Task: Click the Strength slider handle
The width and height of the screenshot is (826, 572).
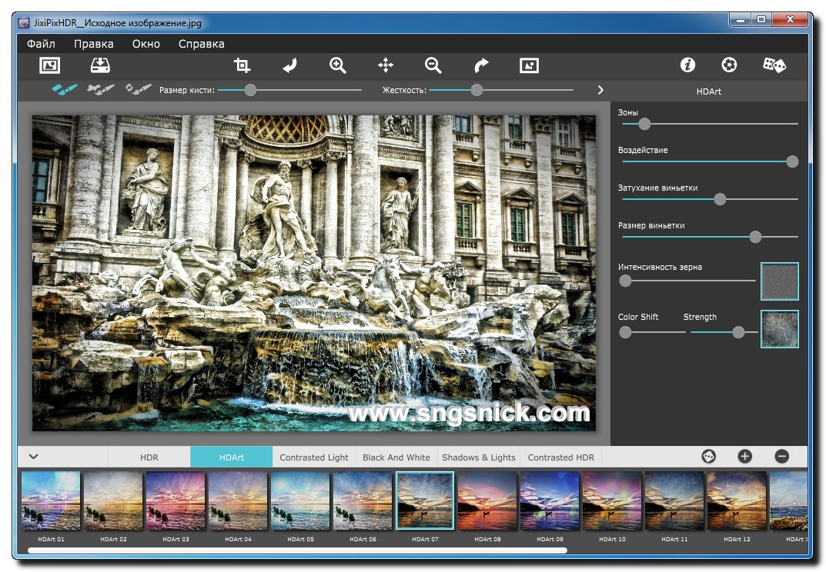Action: point(738,332)
